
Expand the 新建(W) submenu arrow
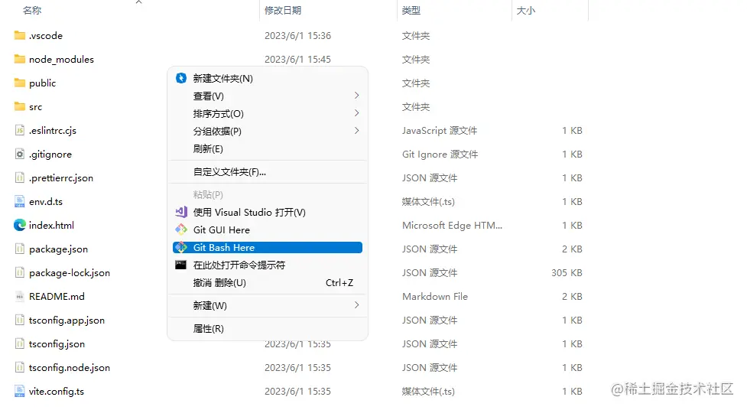(356, 305)
